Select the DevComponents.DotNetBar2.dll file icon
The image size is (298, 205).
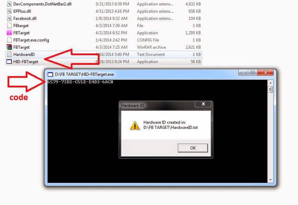coord(9,4)
